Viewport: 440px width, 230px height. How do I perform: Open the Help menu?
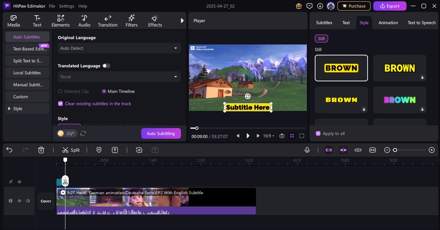[83, 6]
